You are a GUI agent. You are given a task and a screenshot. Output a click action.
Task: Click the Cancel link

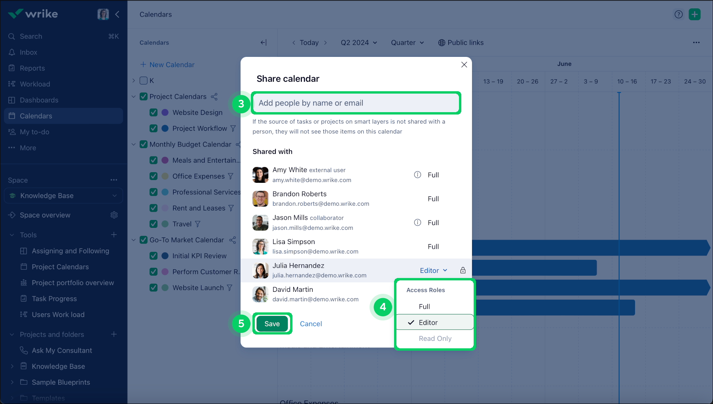point(311,324)
